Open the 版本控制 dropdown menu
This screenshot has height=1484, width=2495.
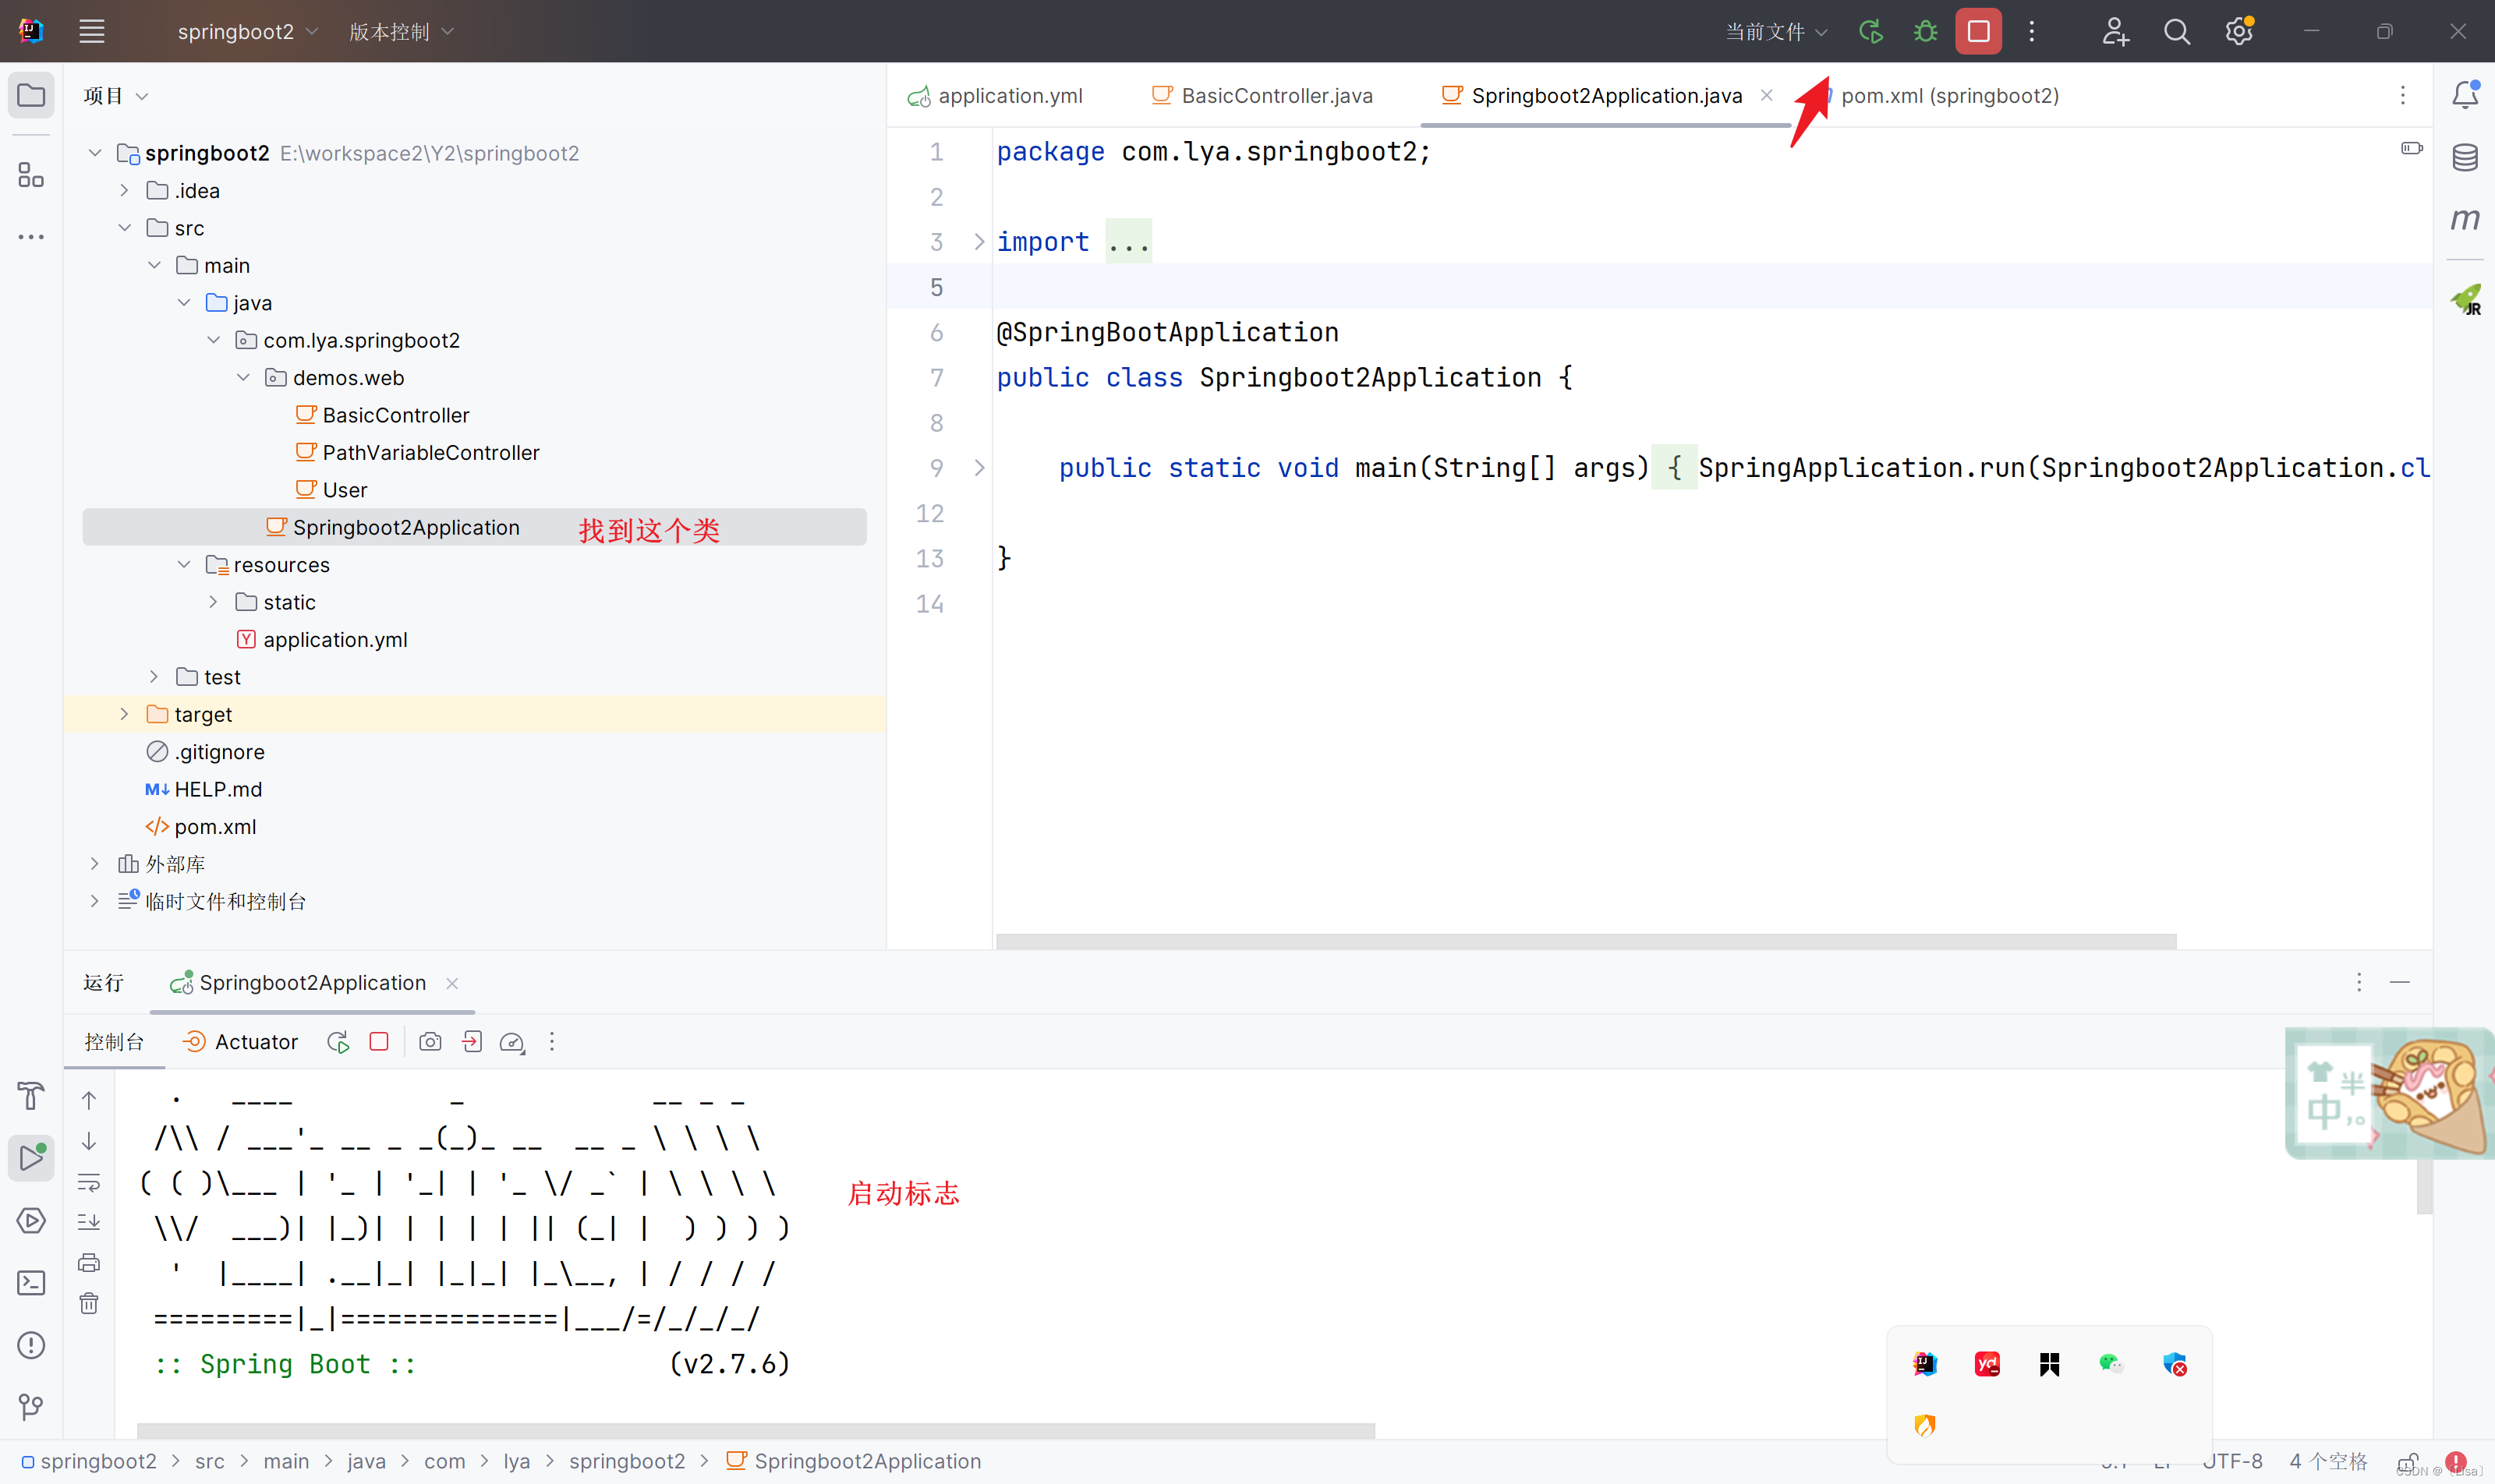[400, 32]
